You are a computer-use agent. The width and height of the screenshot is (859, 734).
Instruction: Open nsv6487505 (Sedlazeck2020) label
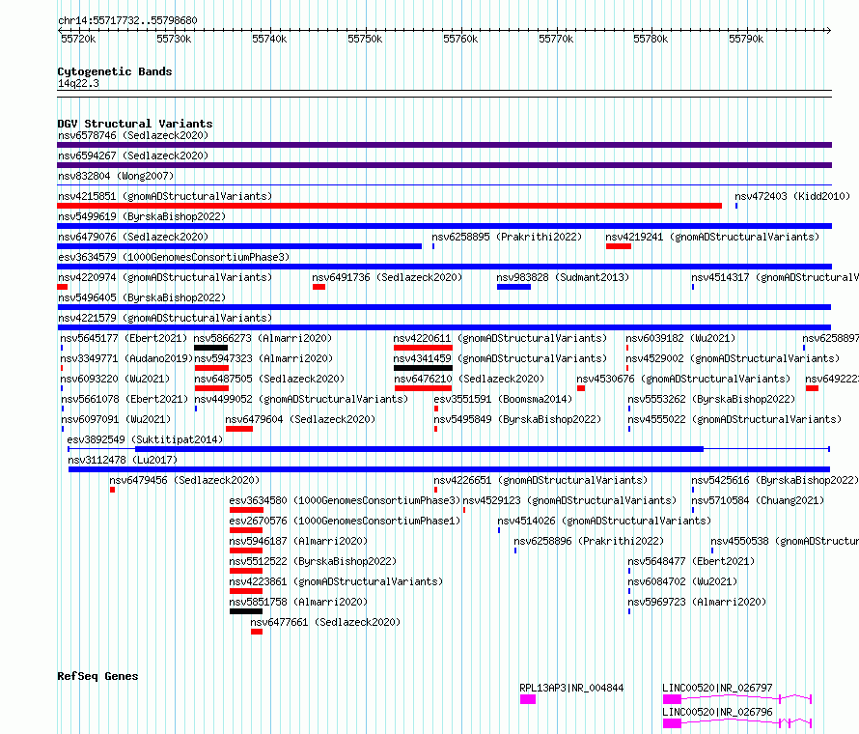[269, 379]
